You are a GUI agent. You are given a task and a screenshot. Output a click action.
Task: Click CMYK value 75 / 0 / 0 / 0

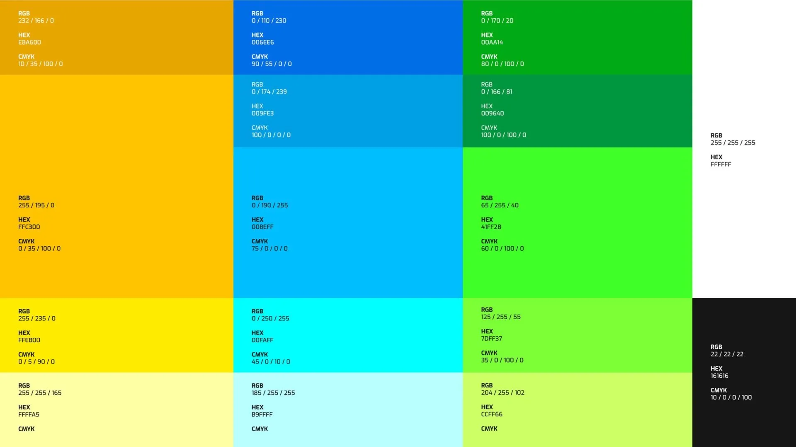(x=269, y=249)
